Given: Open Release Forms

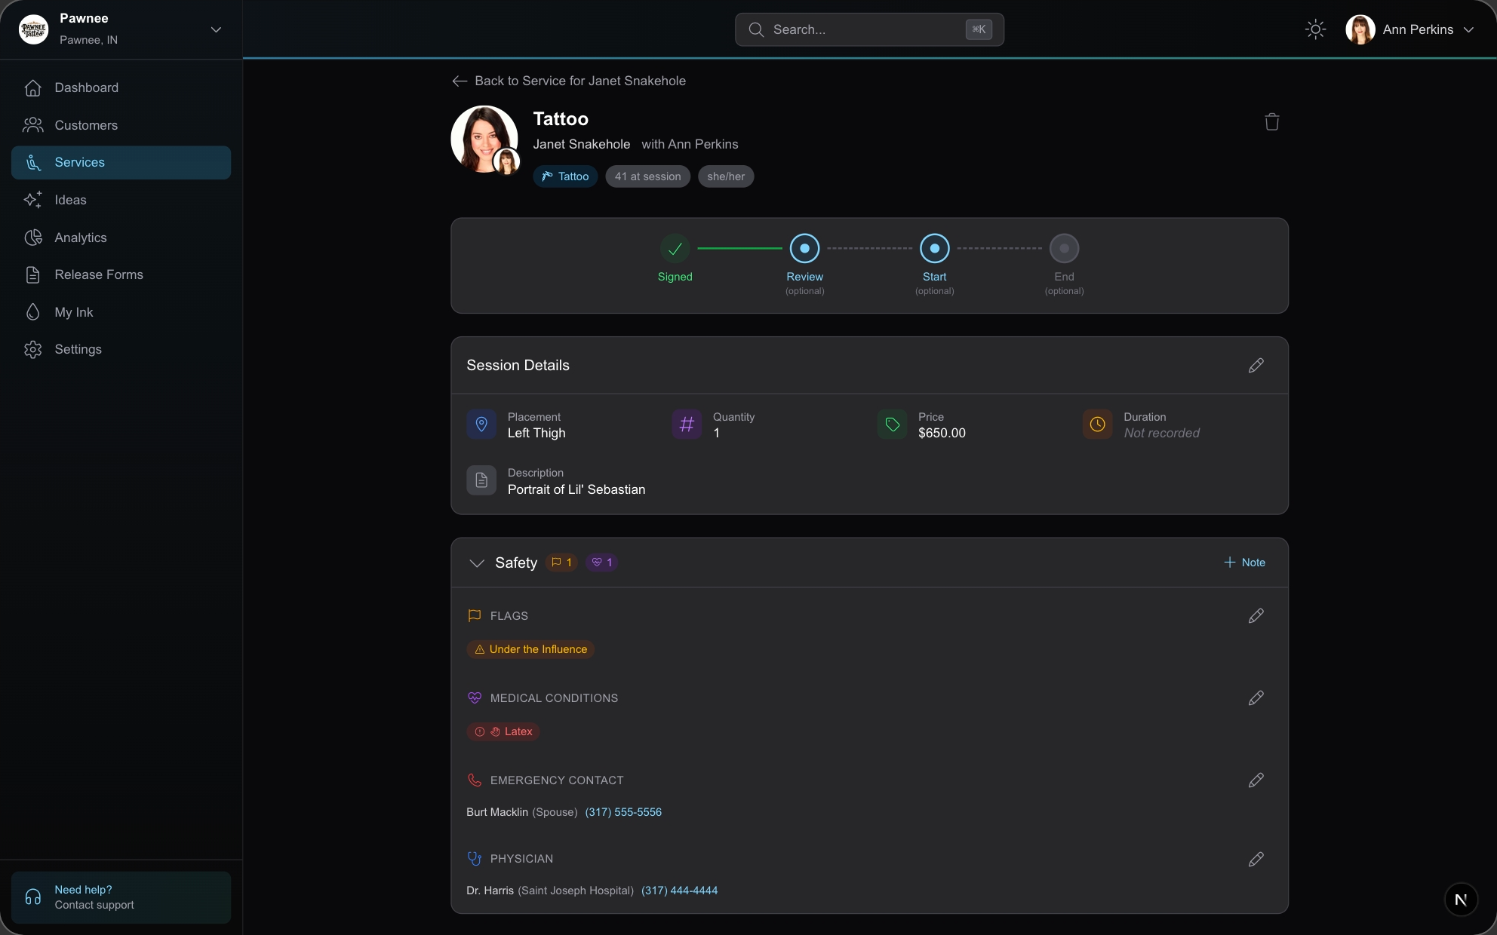Looking at the screenshot, I should 99,274.
